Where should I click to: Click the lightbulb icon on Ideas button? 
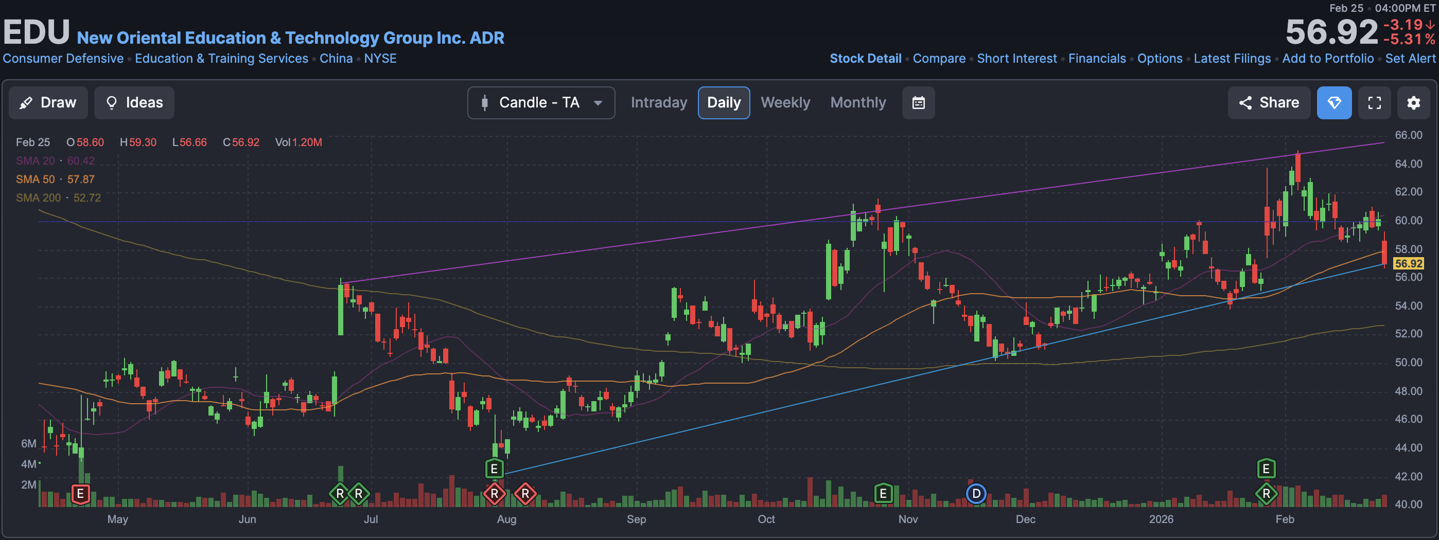pos(112,103)
